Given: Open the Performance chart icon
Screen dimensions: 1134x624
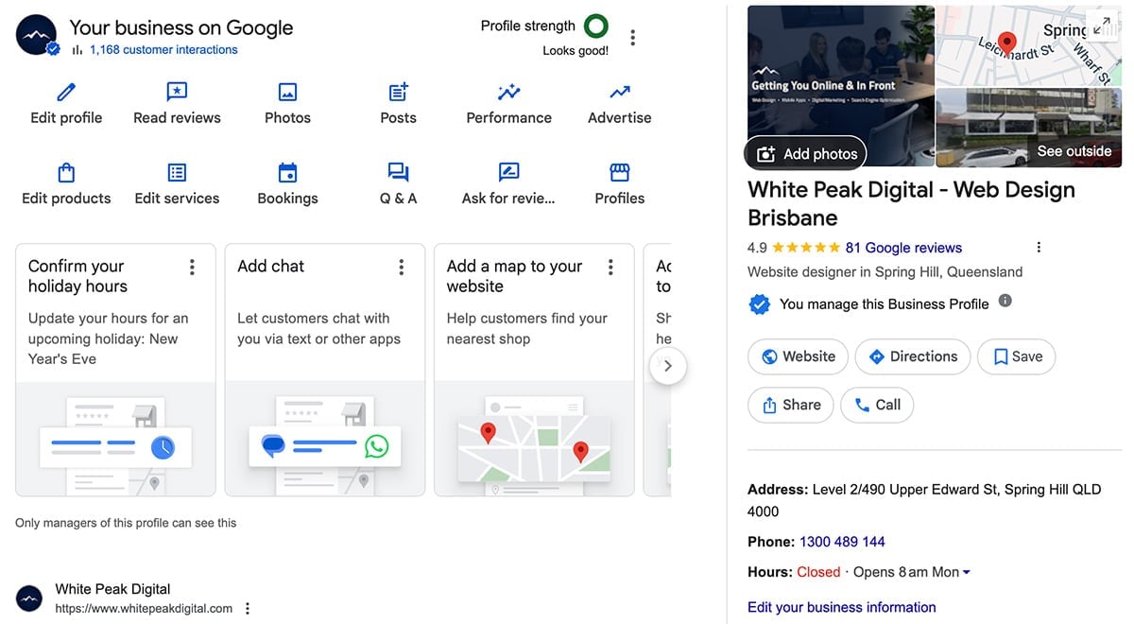Looking at the screenshot, I should (x=508, y=92).
